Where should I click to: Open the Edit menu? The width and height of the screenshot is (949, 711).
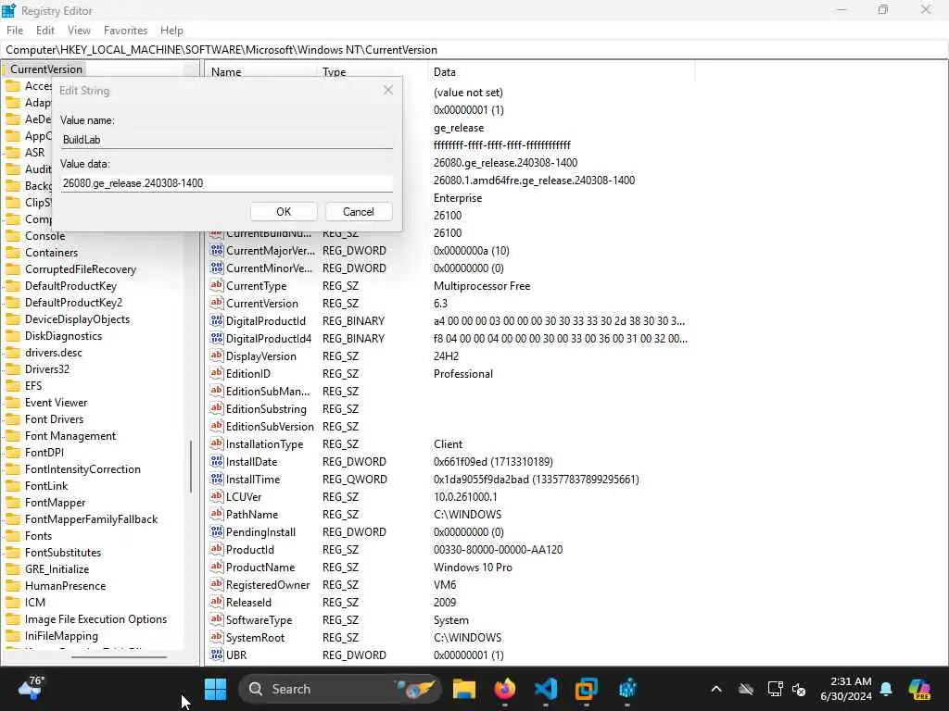[x=44, y=31]
